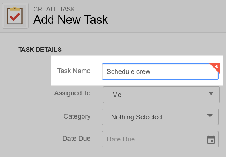Click the CREATE TASK breadcrumb text
Image resolution: width=226 pixels, height=157 pixels.
click(54, 9)
